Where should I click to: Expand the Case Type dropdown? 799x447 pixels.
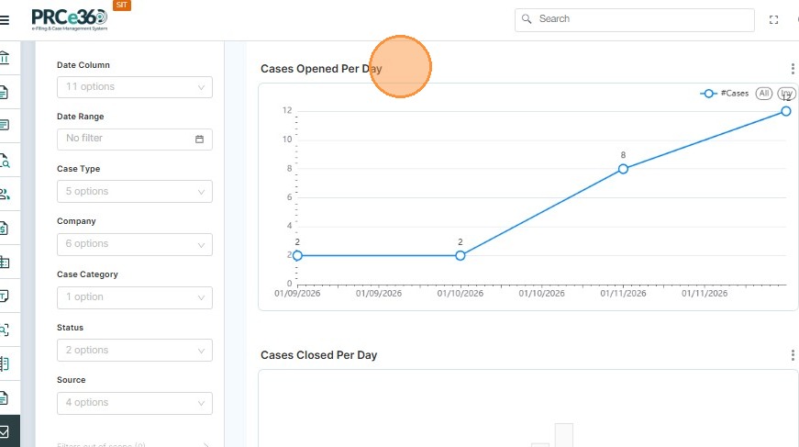point(135,192)
